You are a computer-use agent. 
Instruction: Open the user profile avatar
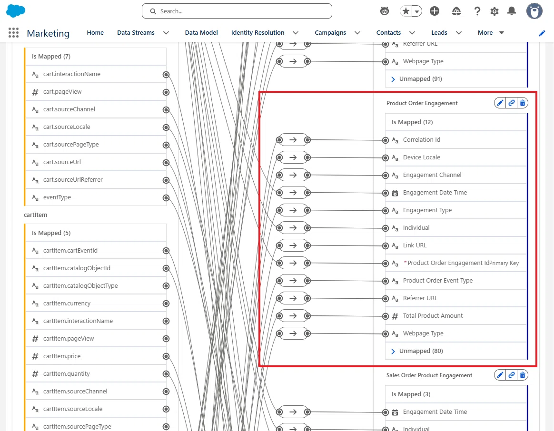point(534,11)
